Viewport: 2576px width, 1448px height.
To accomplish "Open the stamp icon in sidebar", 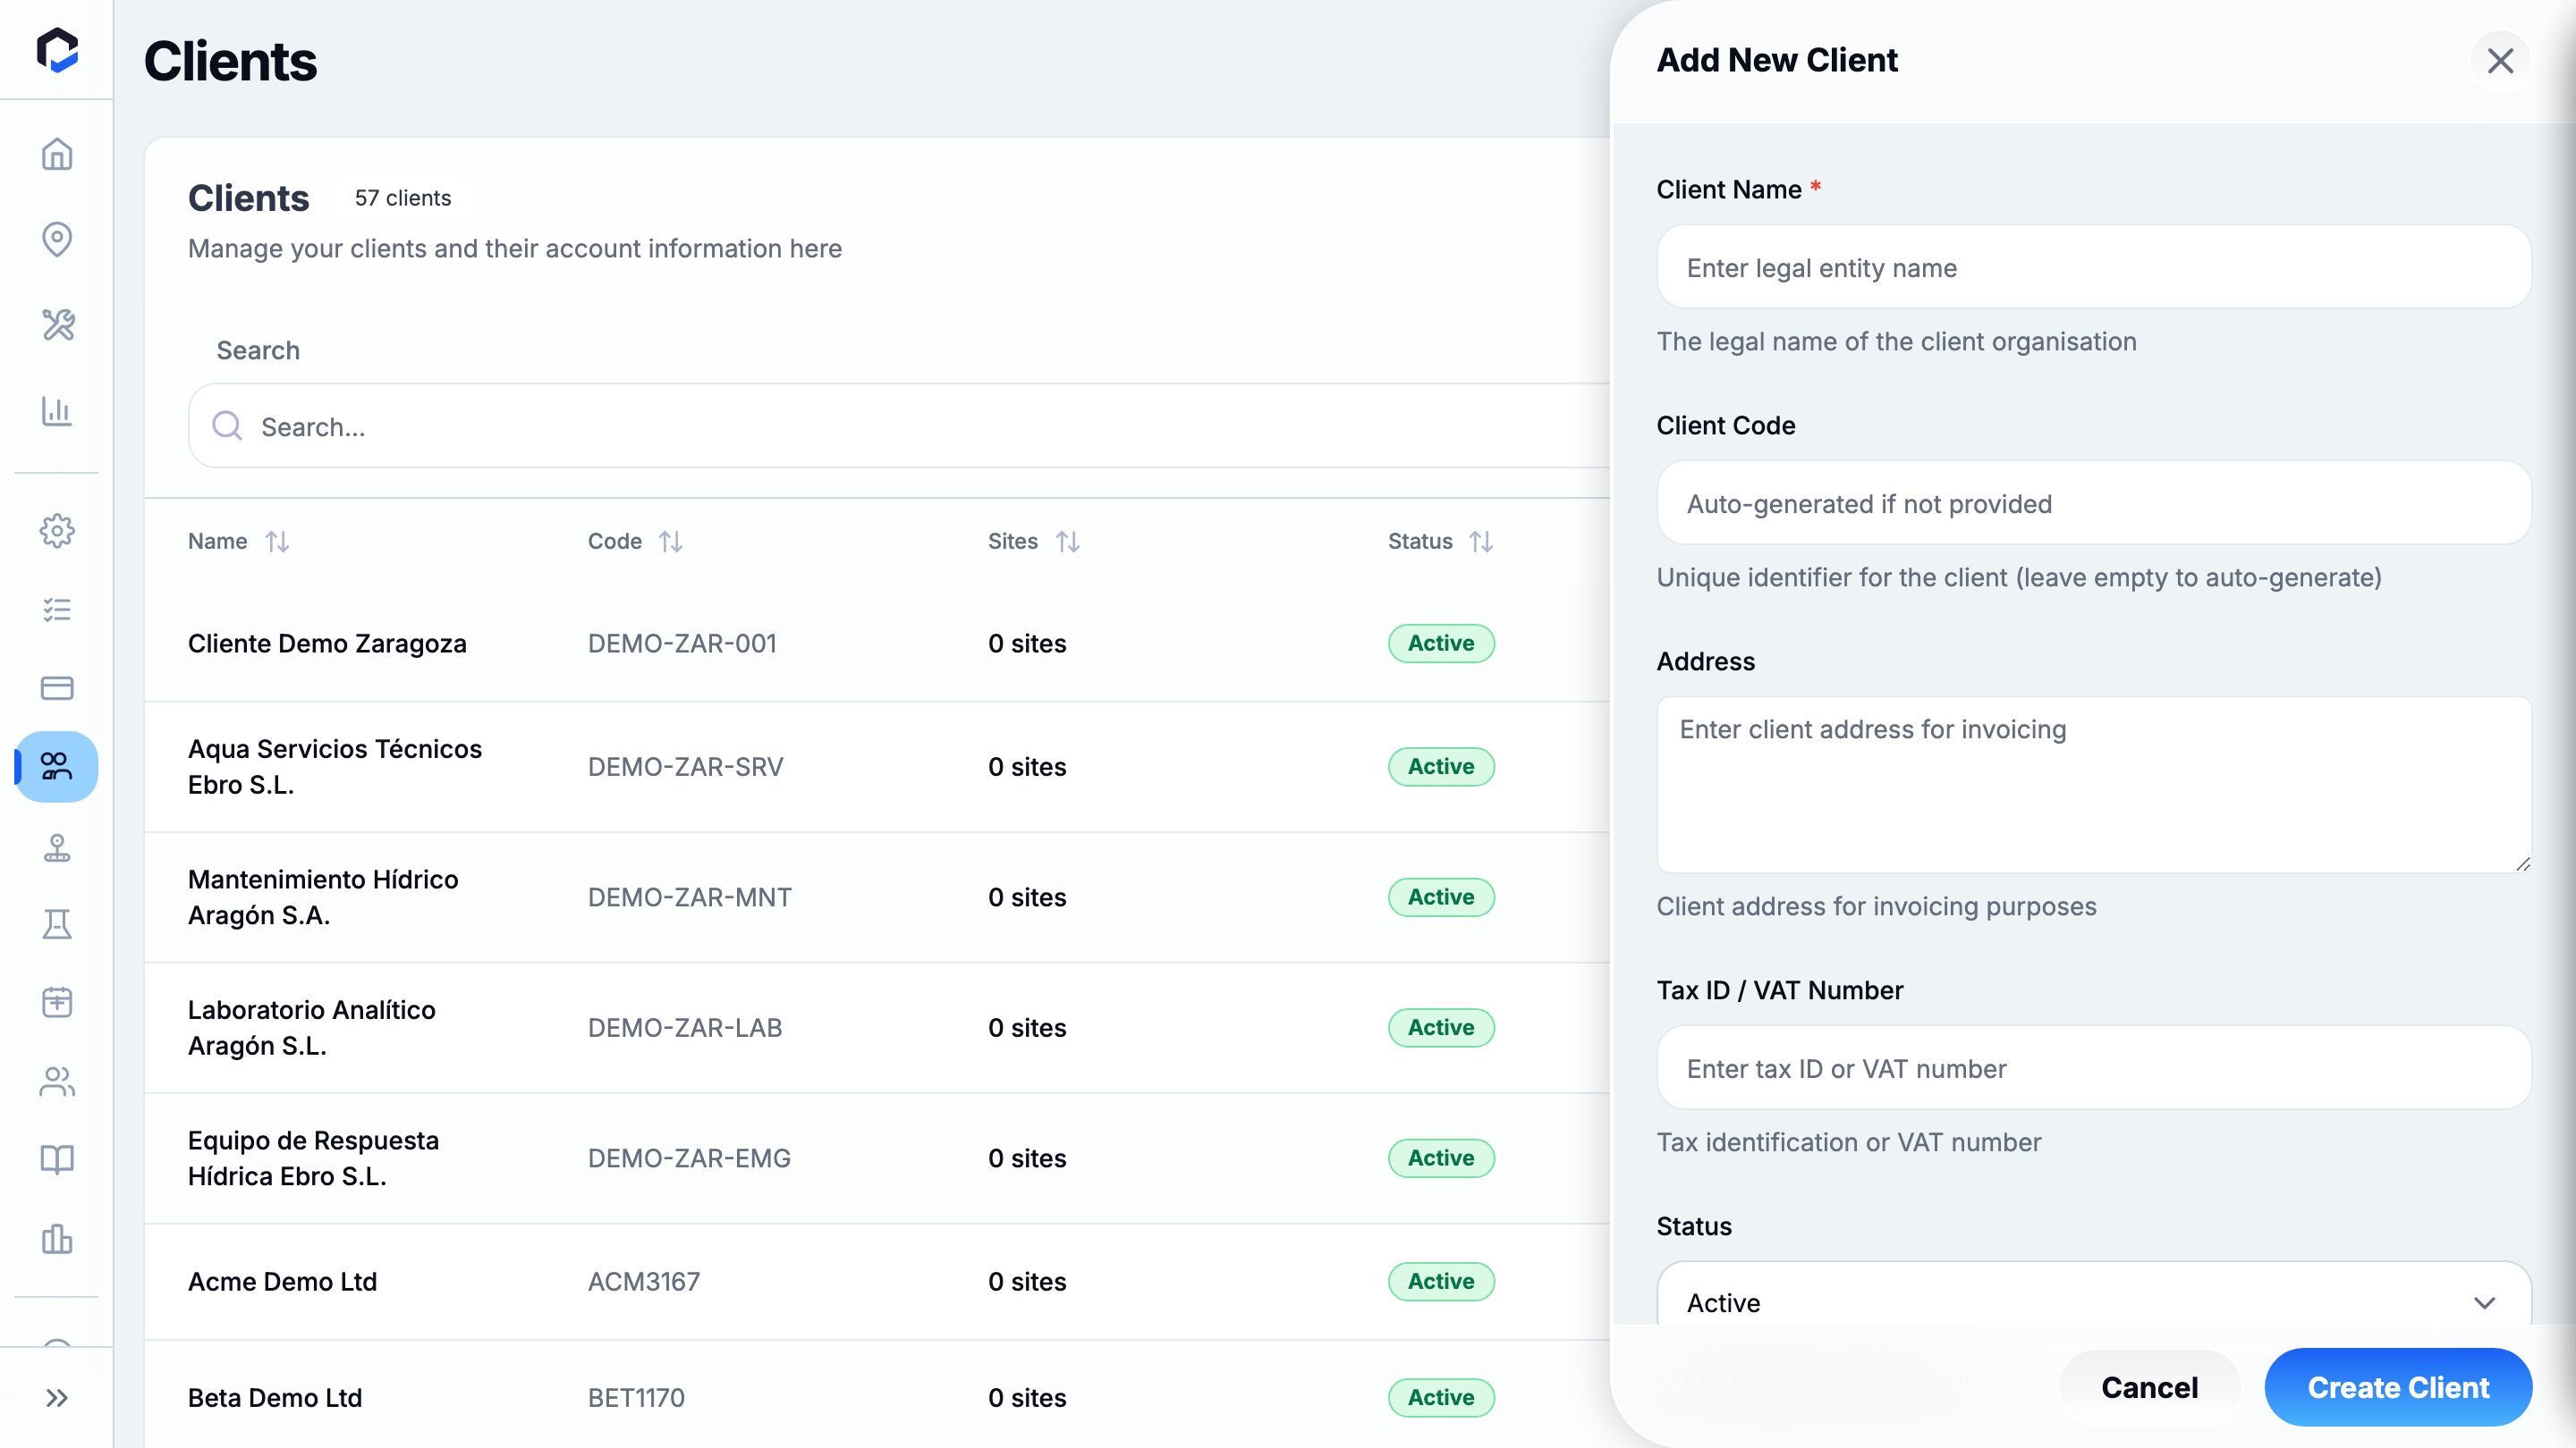I will pos(57,847).
